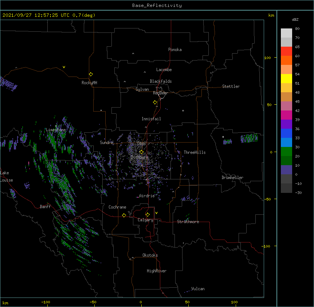Click the -100 tick label on horizontal axis
Viewport: 314px width, 307px height.
pyautogui.click(x=46, y=302)
